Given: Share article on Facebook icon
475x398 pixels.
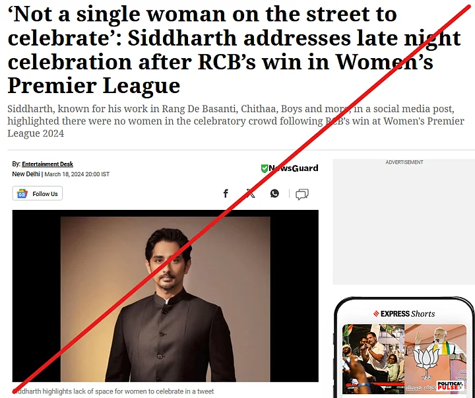Looking at the screenshot, I should pos(226,193).
